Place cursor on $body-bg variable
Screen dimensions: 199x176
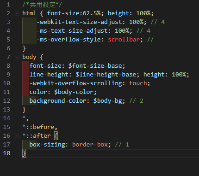108,101
